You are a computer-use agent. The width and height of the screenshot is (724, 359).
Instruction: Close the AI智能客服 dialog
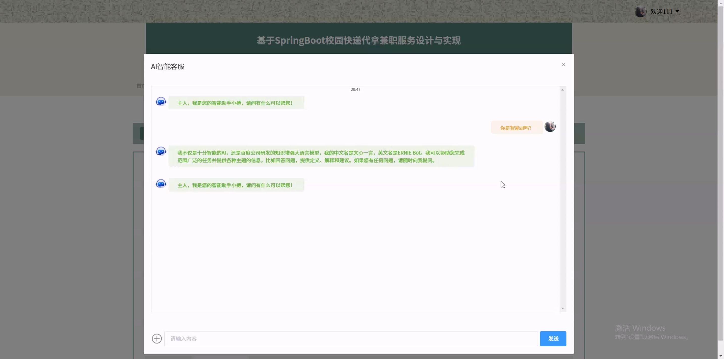[x=563, y=65]
